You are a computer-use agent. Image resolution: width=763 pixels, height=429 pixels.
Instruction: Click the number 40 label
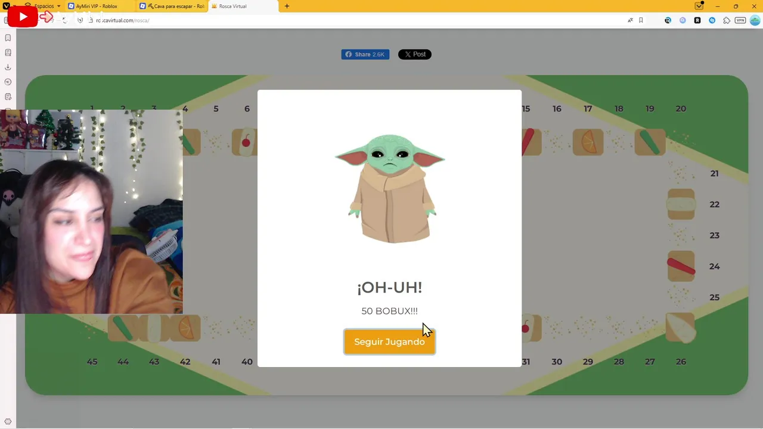[x=247, y=362]
